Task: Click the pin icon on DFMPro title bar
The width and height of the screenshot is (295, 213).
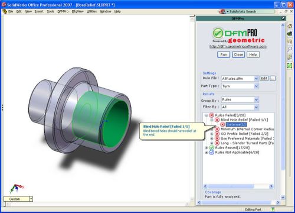Action: point(283,18)
